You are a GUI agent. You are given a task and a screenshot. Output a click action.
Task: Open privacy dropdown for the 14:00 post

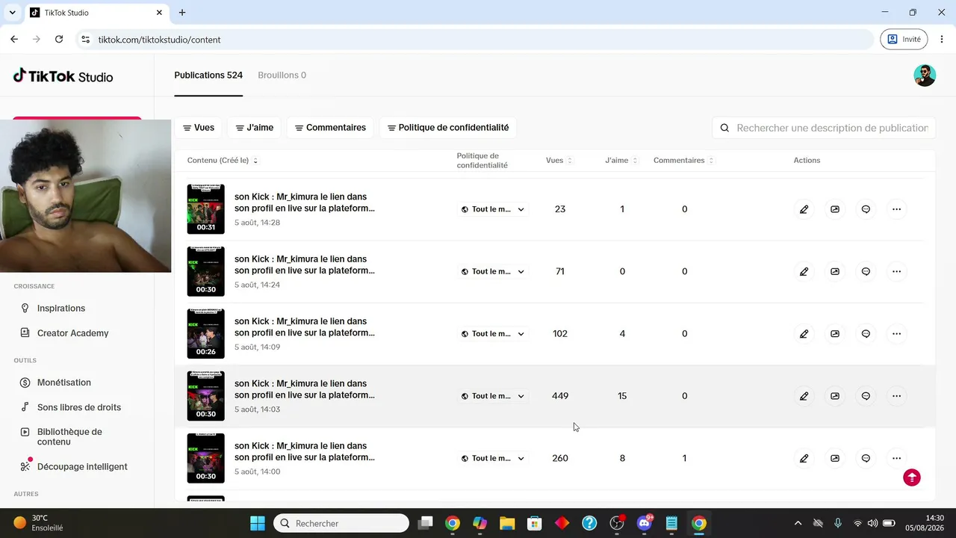point(493,458)
